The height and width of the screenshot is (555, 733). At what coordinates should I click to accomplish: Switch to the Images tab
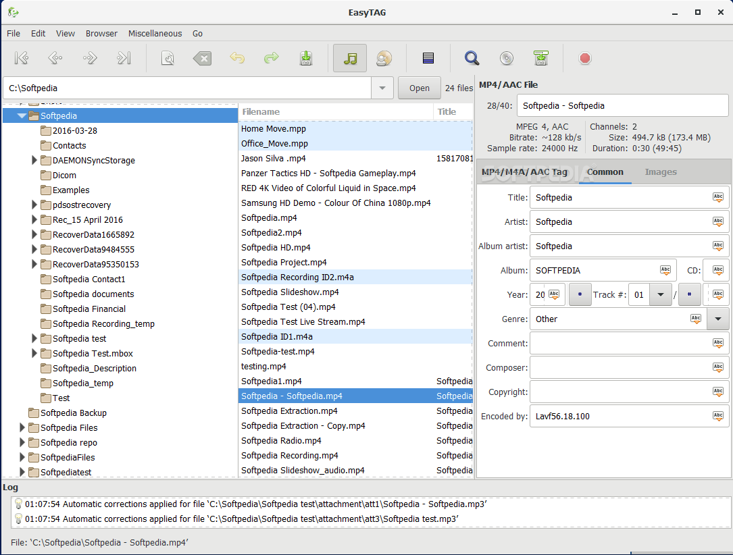[x=661, y=172]
